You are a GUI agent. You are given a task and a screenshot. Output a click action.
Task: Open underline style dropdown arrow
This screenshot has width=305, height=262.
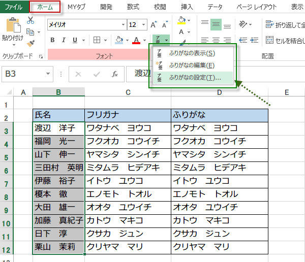[84, 40]
